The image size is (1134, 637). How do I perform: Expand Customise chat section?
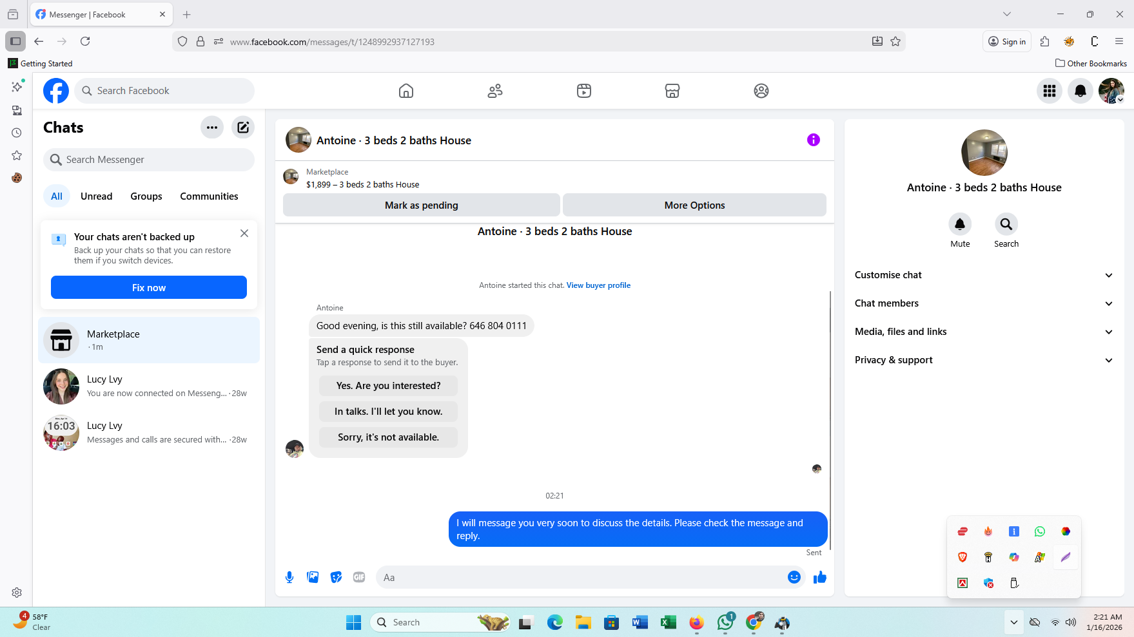tap(984, 275)
